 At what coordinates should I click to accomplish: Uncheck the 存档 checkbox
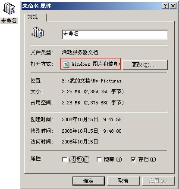tap(133, 159)
